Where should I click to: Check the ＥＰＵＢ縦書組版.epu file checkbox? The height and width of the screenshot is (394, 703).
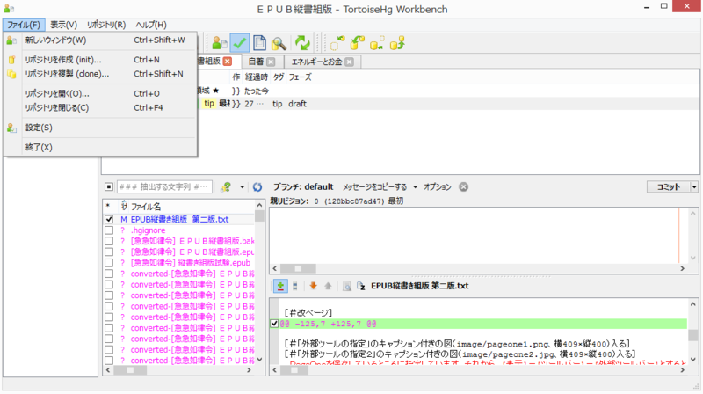pos(109,252)
